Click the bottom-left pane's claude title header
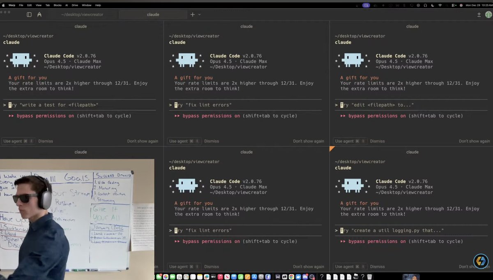493x280 pixels. tap(81, 152)
